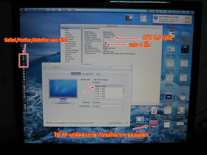
Task: Switch to the Display tab
Action: tap(76, 74)
